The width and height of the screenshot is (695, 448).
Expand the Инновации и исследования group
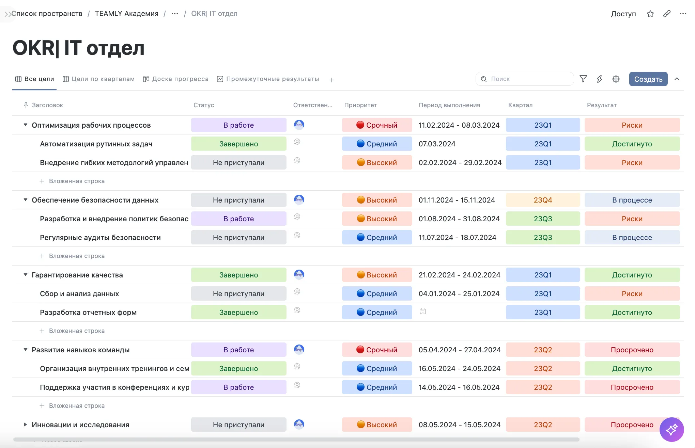point(25,425)
